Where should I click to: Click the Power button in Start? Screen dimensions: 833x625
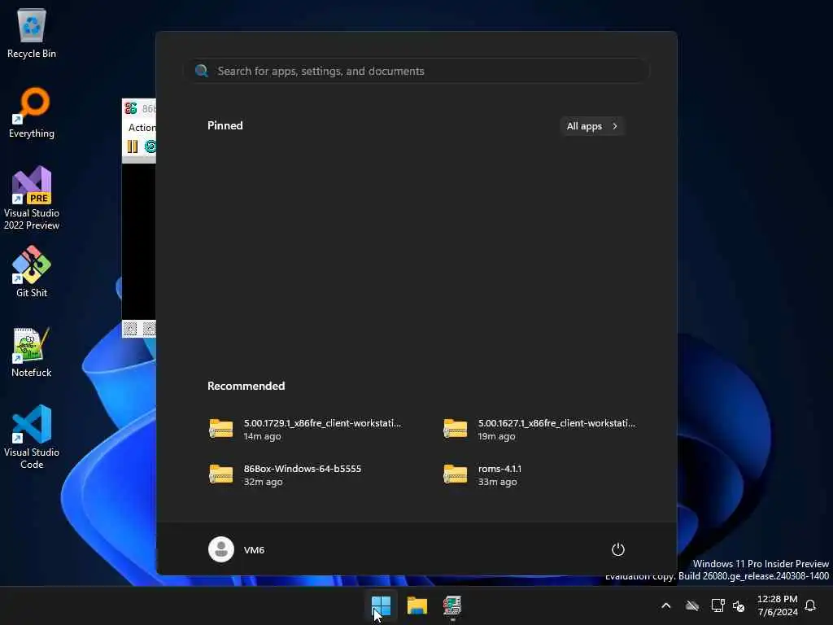618,549
